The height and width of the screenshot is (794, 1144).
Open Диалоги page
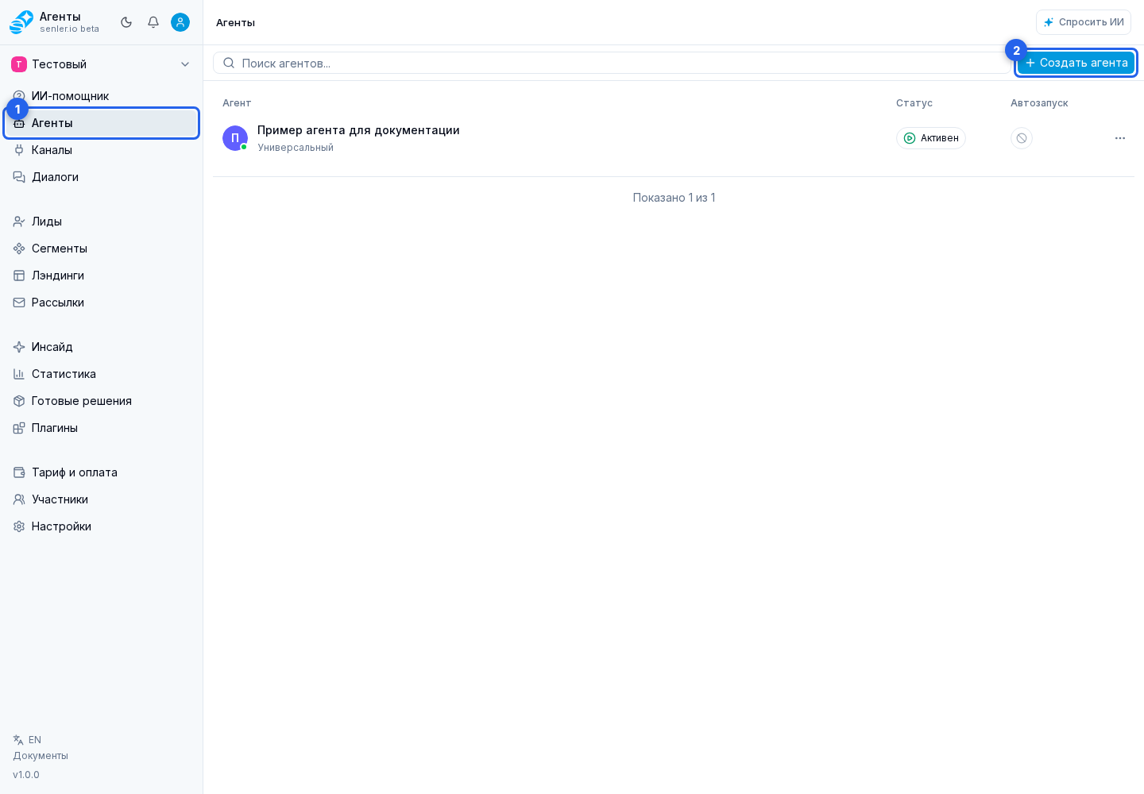click(x=102, y=177)
